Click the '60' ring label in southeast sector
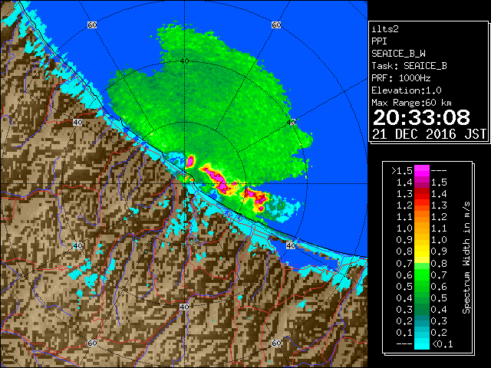This screenshot has width=491, height=368. [276, 343]
